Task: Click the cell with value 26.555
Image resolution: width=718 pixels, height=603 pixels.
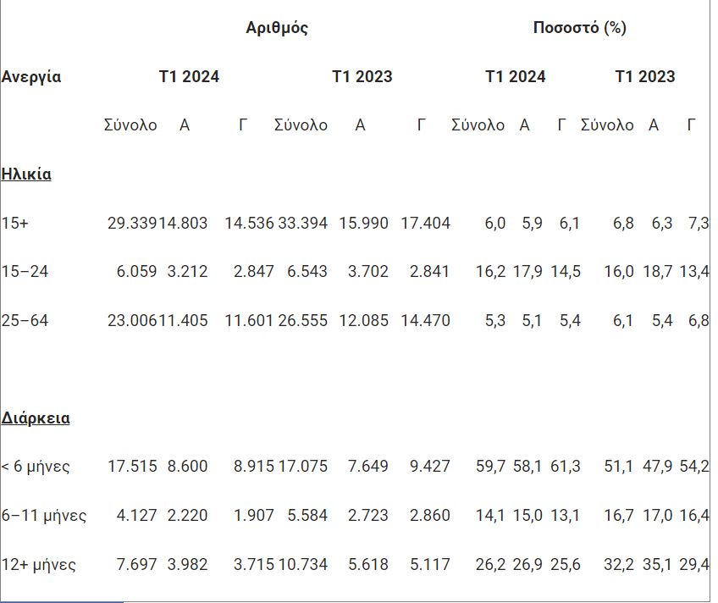Action: 302,321
